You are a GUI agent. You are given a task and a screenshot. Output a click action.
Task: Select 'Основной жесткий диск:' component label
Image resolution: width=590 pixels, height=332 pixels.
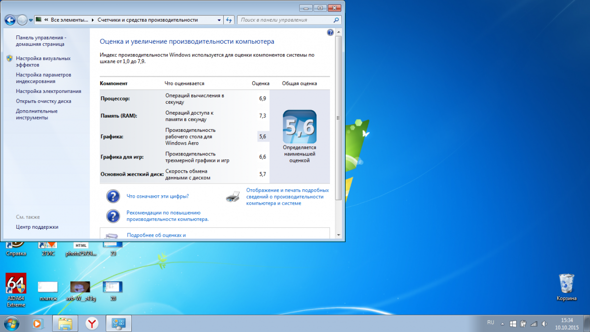(132, 174)
